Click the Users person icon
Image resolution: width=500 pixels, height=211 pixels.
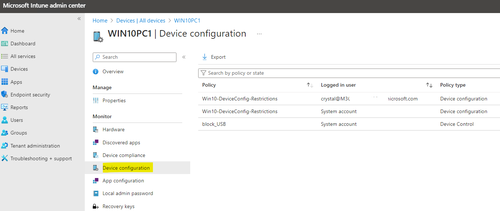coord(4,120)
